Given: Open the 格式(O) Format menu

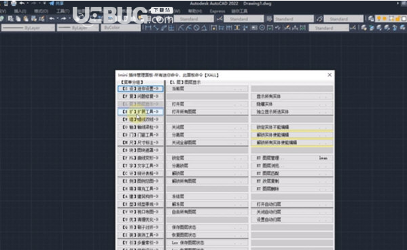Looking at the screenshot, I should [41, 11].
